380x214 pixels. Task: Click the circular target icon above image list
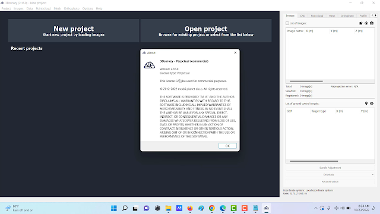366,23
